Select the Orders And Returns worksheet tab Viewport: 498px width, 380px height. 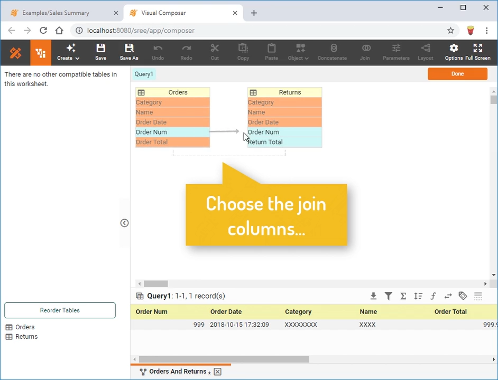pyautogui.click(x=178, y=372)
